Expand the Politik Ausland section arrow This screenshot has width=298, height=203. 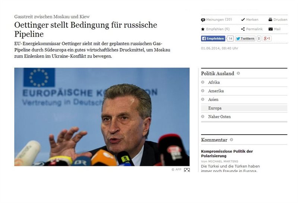pos(238,73)
